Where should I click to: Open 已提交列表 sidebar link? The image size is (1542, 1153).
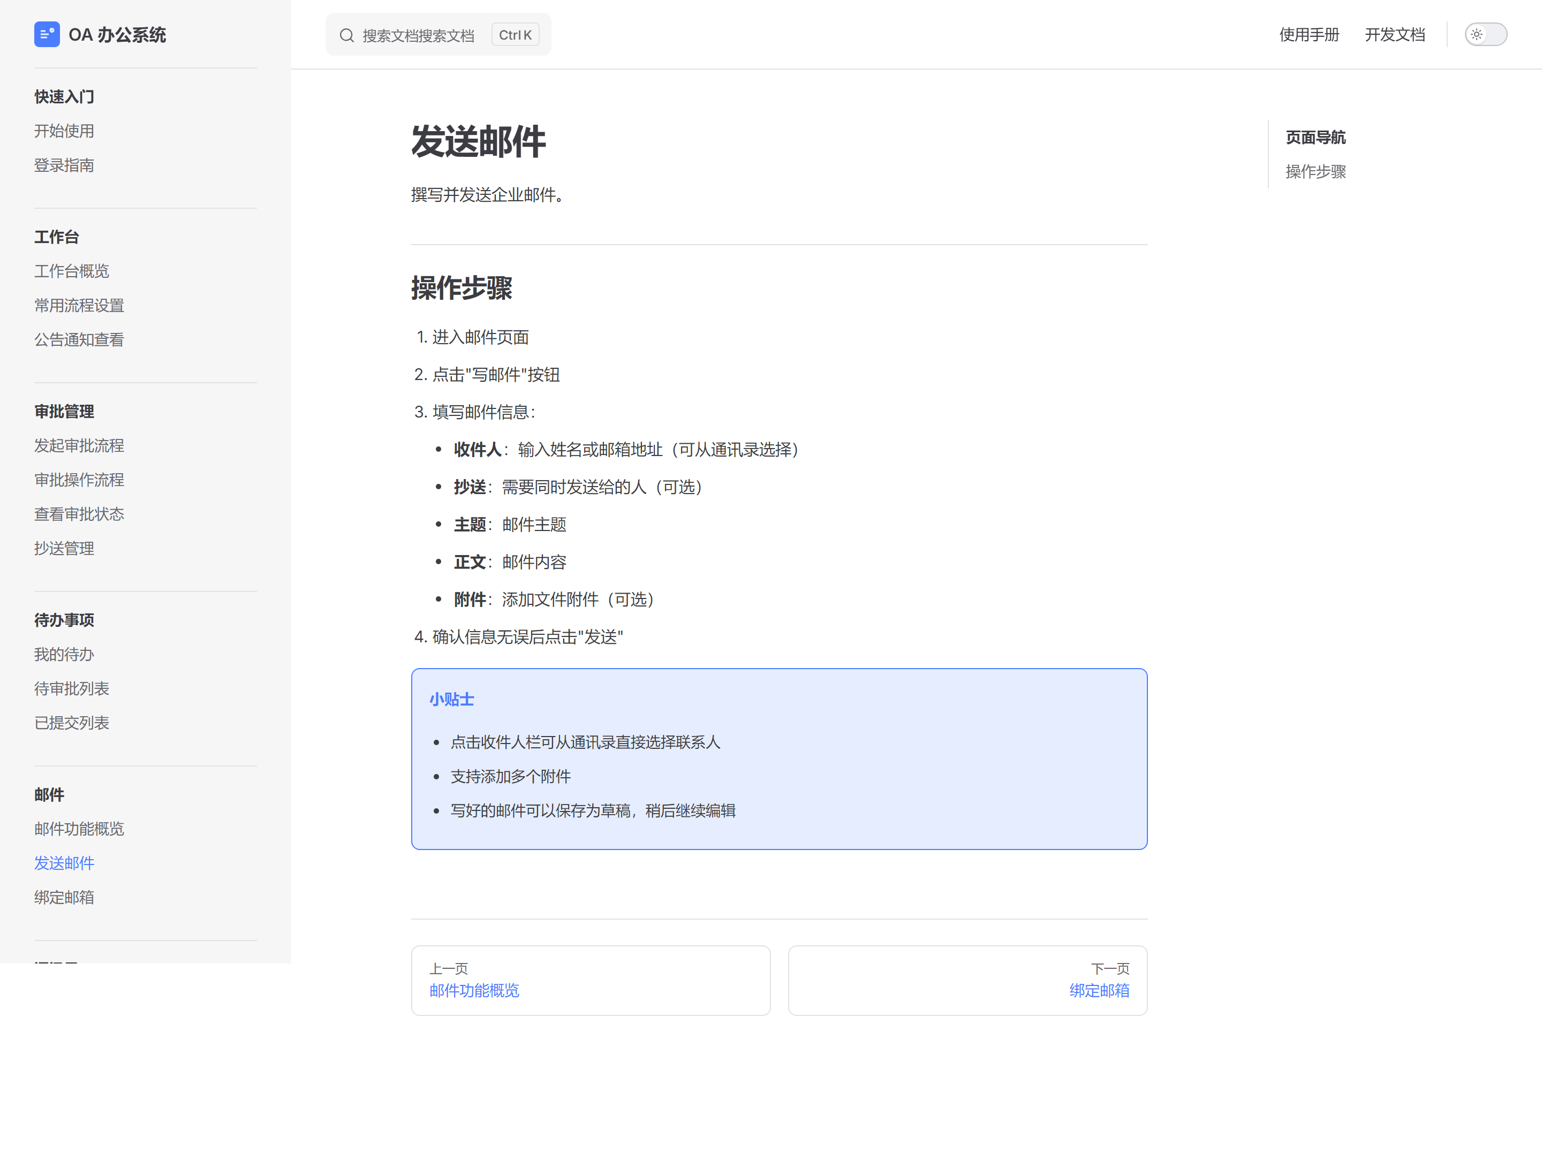pos(72,723)
